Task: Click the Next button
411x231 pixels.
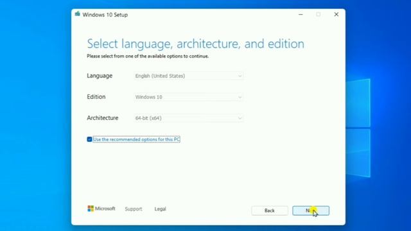Action: coord(311,210)
